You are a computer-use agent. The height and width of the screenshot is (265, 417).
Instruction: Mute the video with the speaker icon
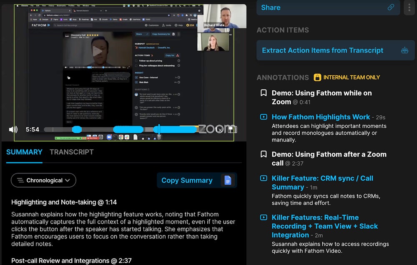point(13,129)
